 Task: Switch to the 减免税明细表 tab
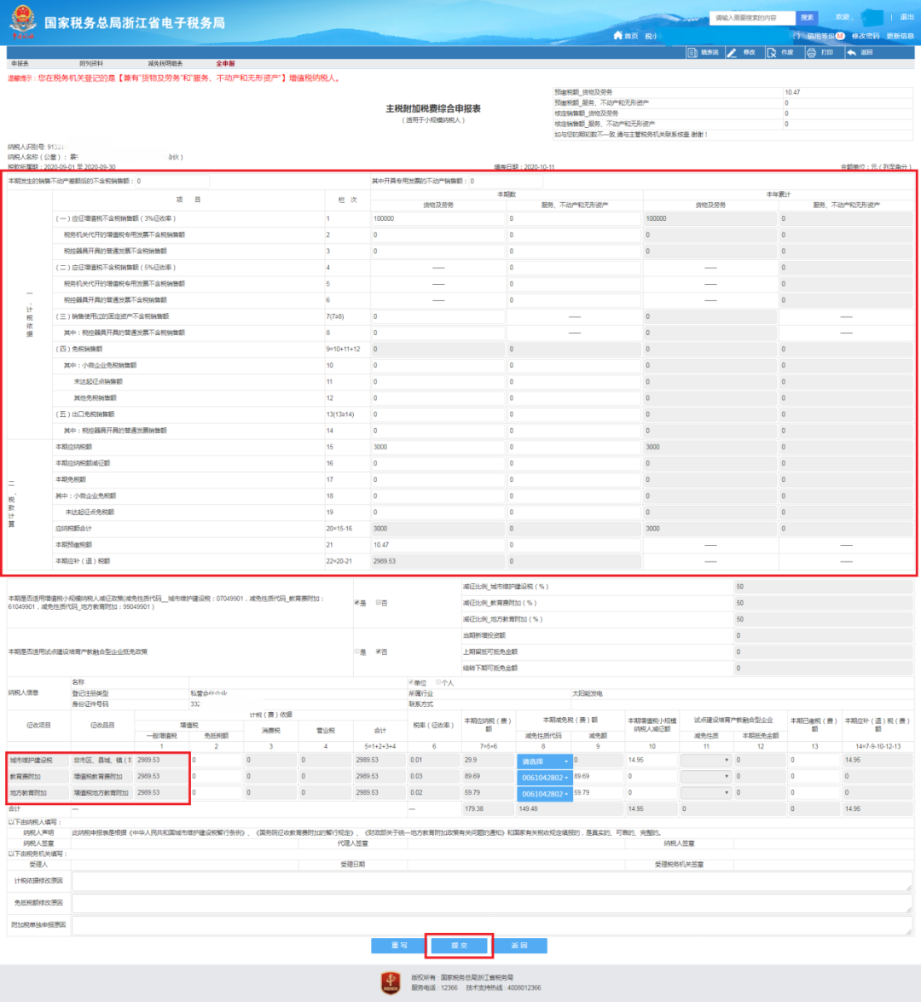click(165, 64)
